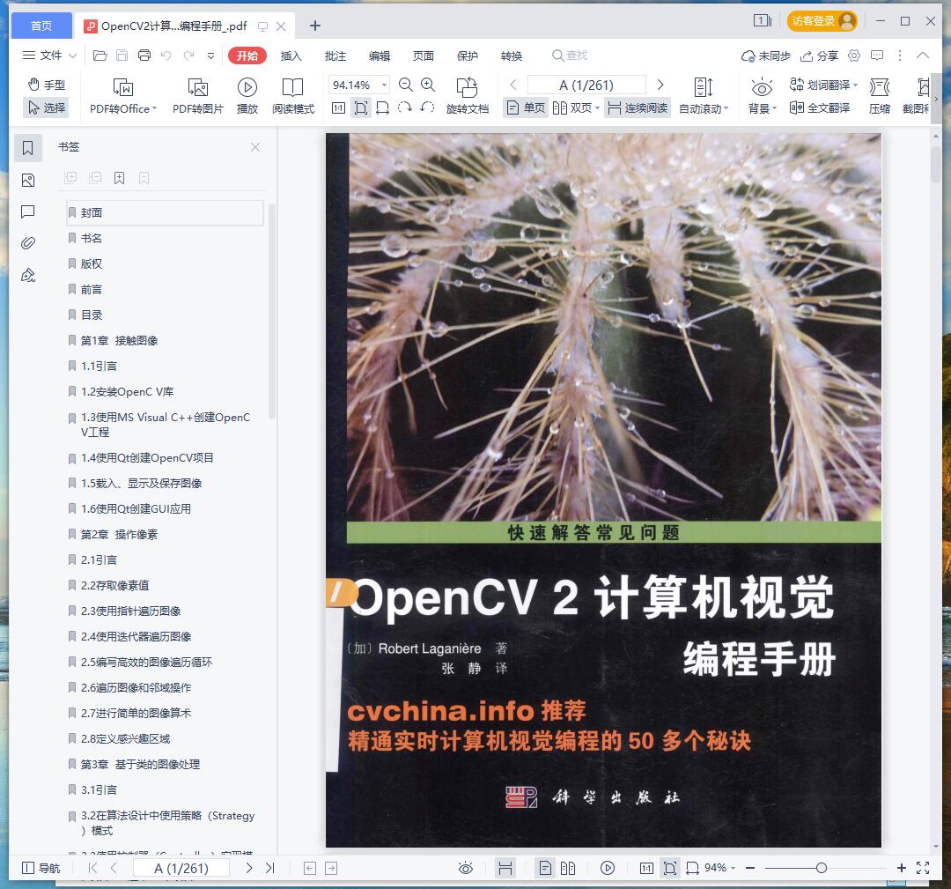Toggle 单页 single page view
The height and width of the screenshot is (889, 951).
pyautogui.click(x=526, y=108)
